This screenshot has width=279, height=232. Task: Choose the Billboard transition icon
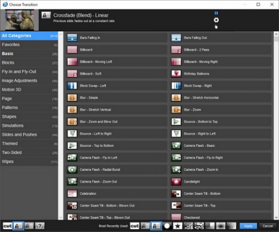click(72, 49)
